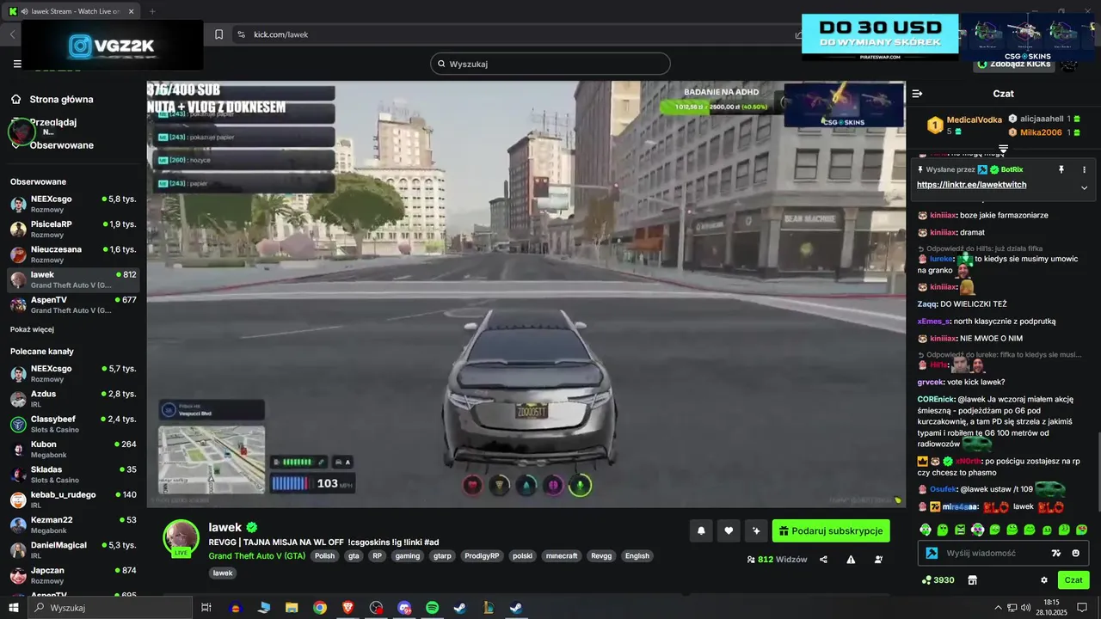The width and height of the screenshot is (1101, 619).
Task: Click the minecraft tag
Action: pyautogui.click(x=562, y=555)
